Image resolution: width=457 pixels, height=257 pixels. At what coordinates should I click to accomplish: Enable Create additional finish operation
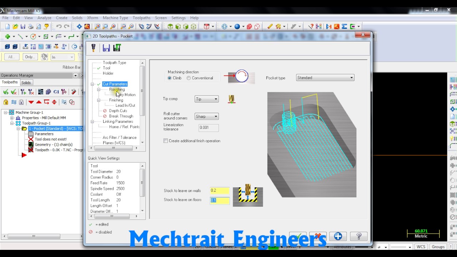(x=166, y=141)
